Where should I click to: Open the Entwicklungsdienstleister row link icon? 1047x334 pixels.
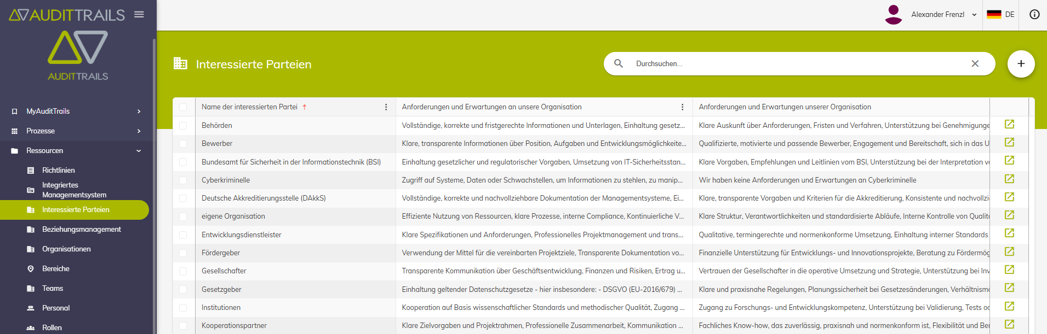pyautogui.click(x=1009, y=233)
